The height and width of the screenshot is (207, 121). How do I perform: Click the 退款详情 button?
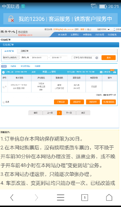click(x=77, y=102)
